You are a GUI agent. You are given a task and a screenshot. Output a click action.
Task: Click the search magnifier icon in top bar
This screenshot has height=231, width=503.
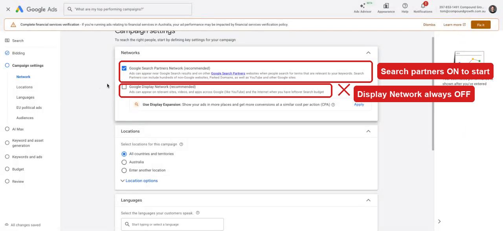(x=70, y=9)
